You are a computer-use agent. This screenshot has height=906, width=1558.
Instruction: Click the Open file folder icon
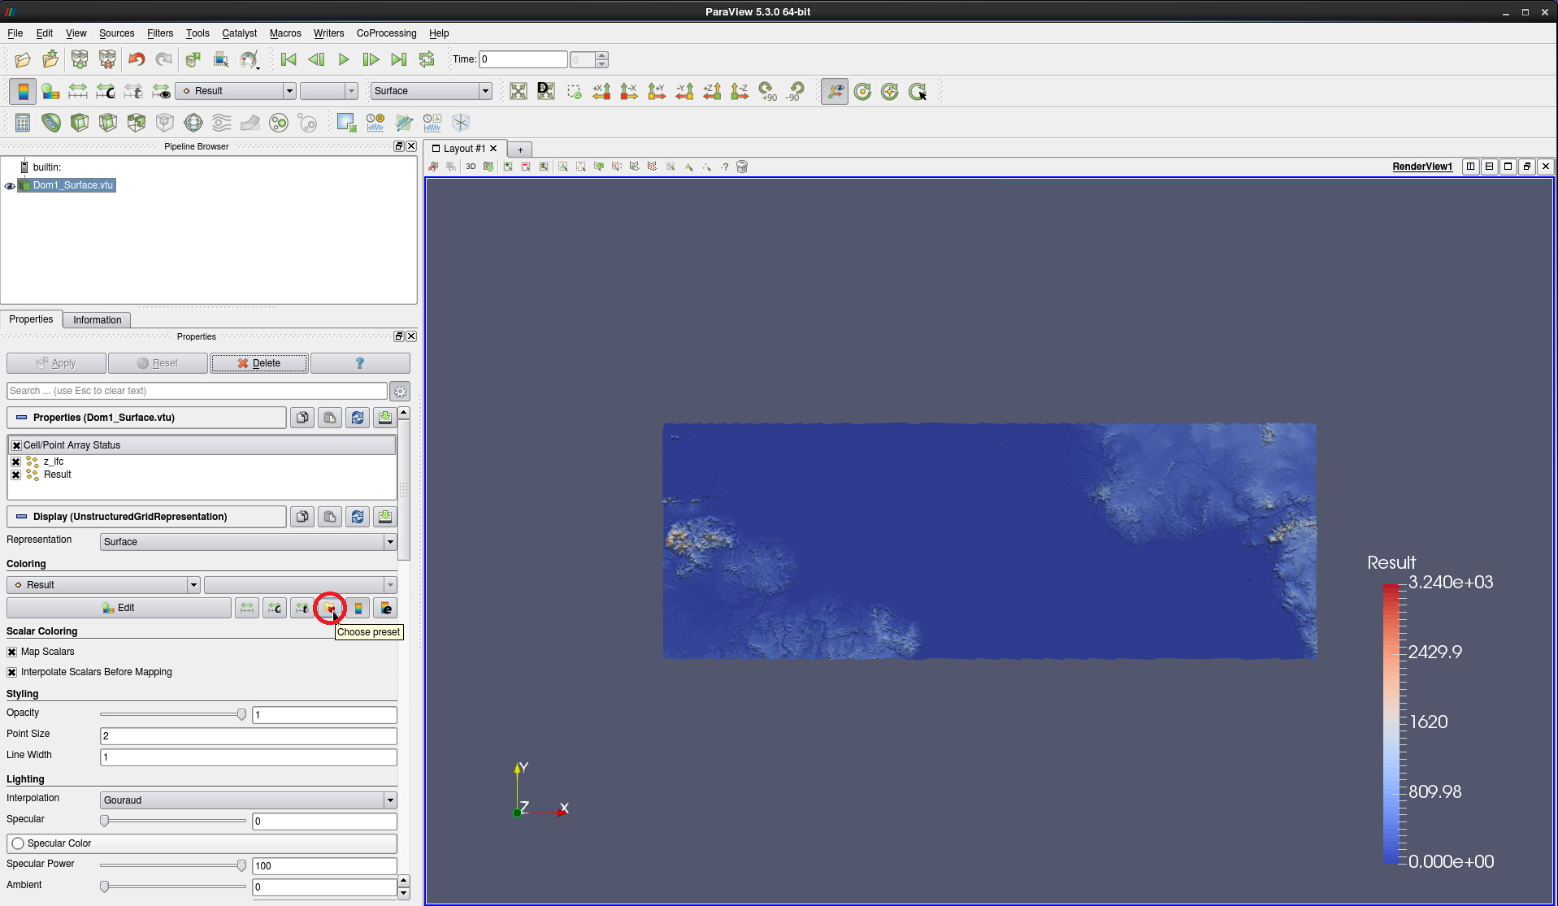pyautogui.click(x=23, y=59)
